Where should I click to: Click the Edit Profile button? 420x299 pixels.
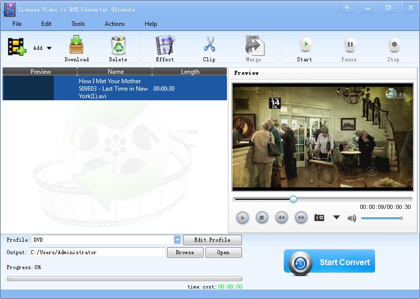pos(212,240)
